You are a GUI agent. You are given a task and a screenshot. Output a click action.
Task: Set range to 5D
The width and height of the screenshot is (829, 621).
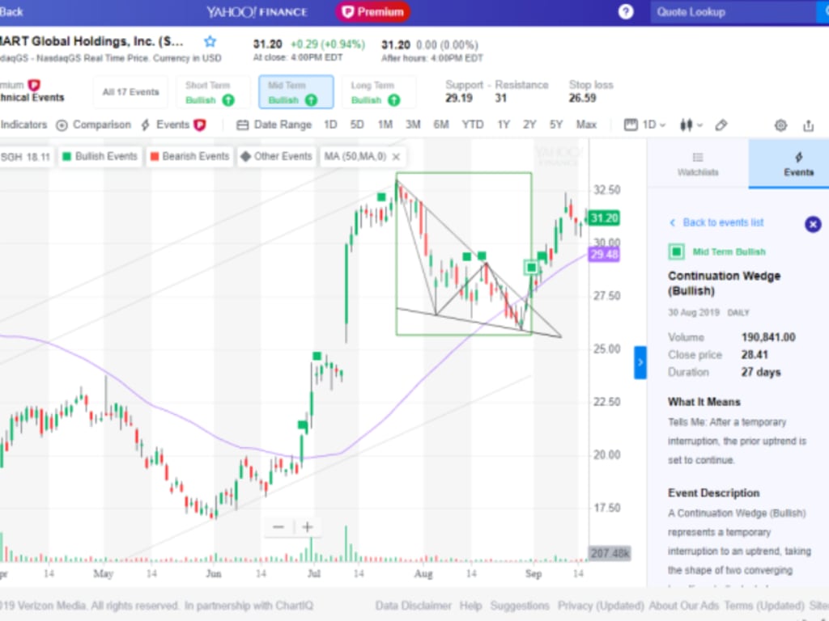click(x=357, y=125)
